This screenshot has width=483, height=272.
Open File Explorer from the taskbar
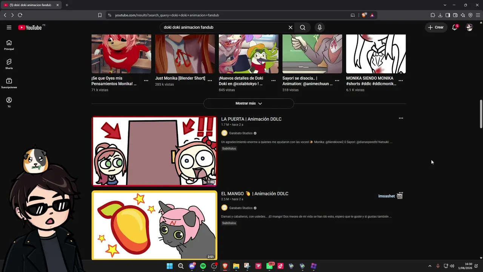pos(236,266)
